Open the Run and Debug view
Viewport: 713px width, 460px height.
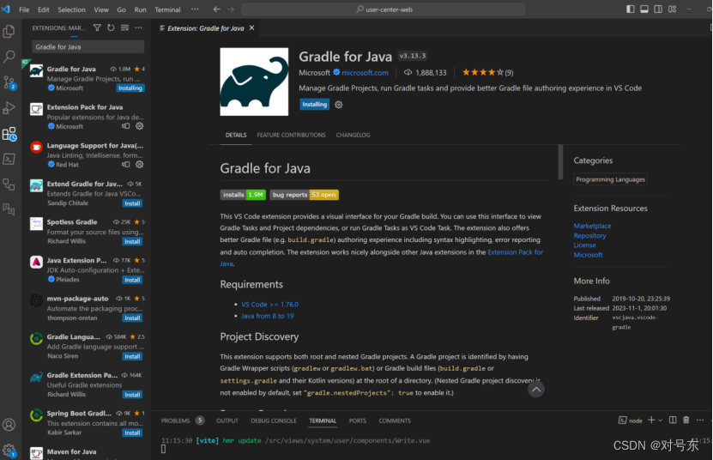click(x=9, y=108)
